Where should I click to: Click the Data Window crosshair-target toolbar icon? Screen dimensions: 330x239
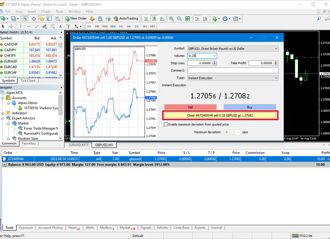[x=34, y=19]
